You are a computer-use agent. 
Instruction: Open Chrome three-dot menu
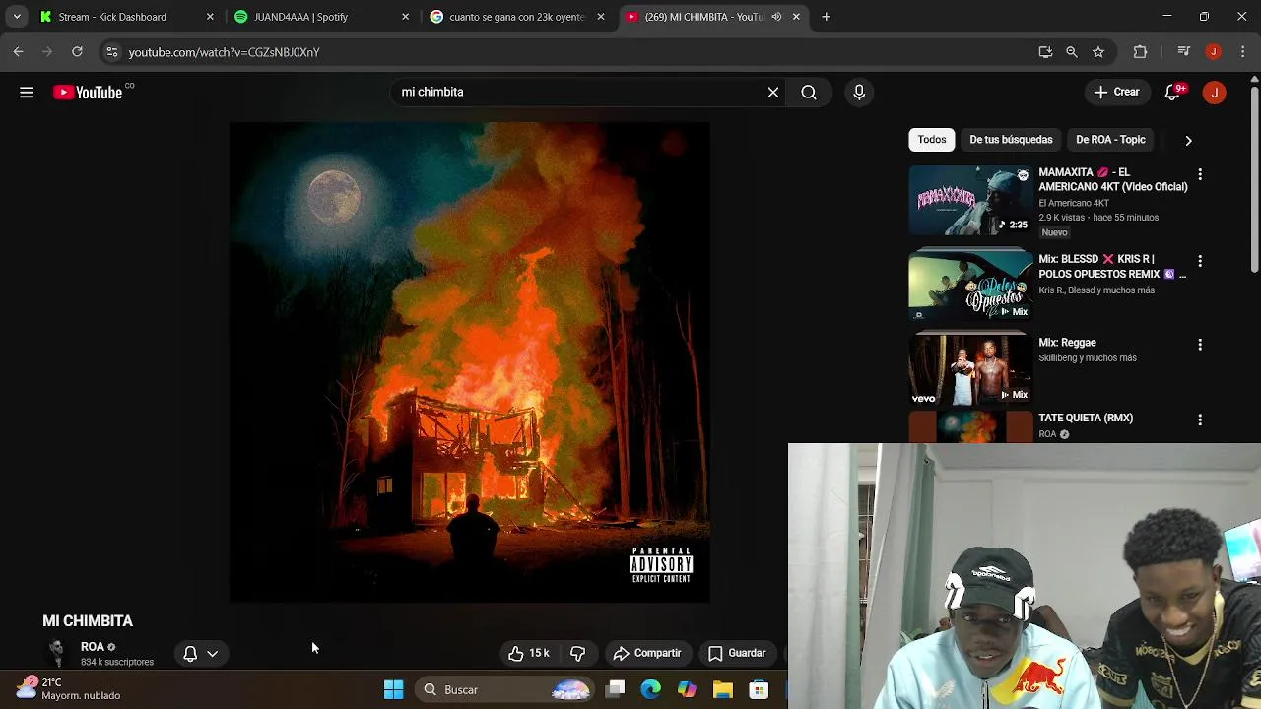[1242, 52]
